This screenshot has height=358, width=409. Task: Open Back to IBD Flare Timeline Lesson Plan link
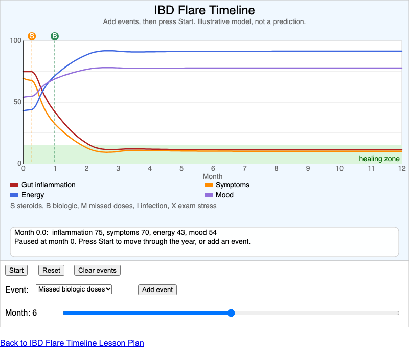pyautogui.click(x=72, y=343)
